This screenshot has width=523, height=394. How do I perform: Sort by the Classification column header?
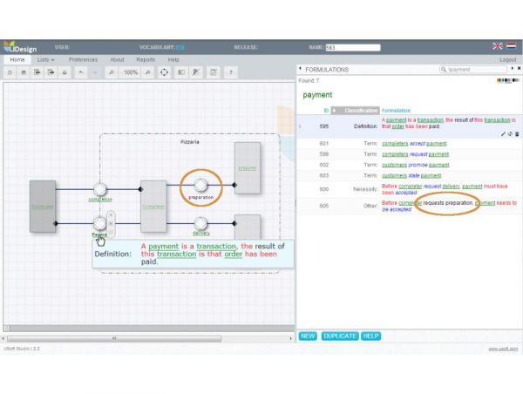pos(356,111)
